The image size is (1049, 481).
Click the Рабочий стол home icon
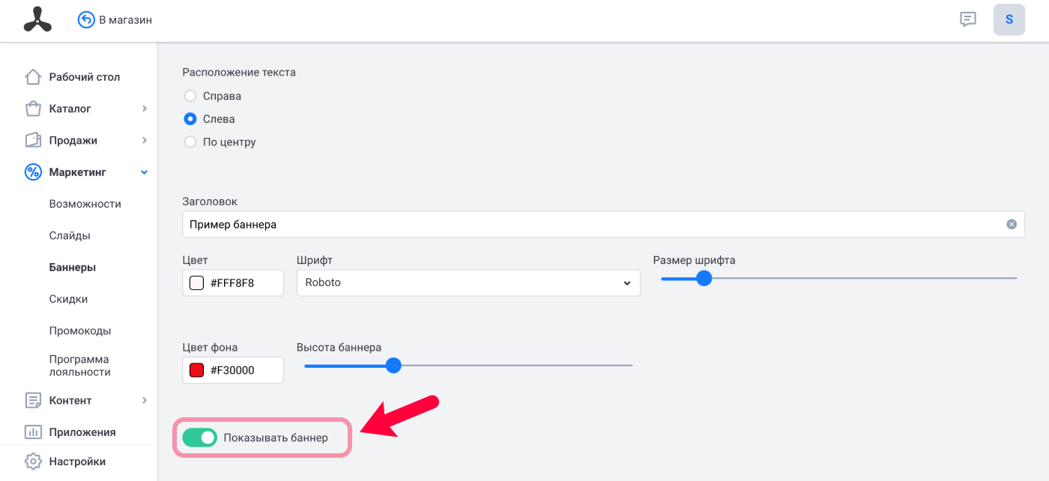coord(33,77)
